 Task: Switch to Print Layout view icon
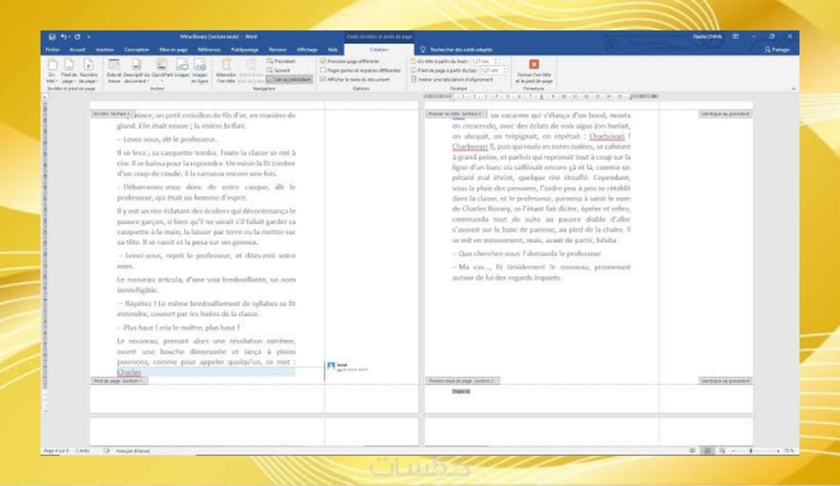point(707,450)
